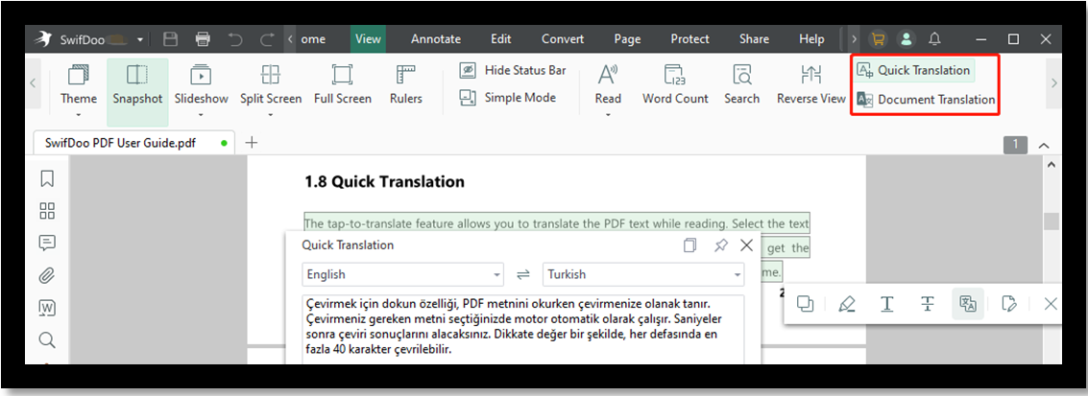Expand the Read dropdown arrow
The width and height of the screenshot is (1088, 396).
(608, 114)
